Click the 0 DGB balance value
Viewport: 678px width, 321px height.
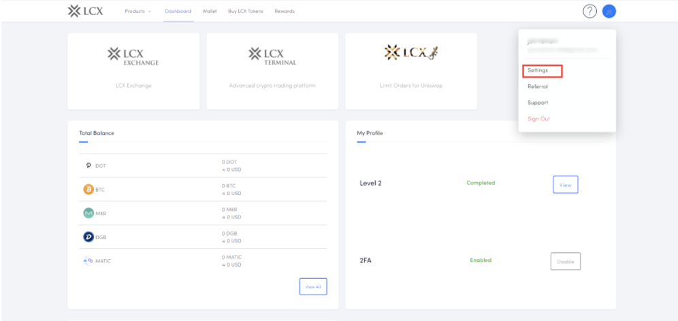point(229,233)
